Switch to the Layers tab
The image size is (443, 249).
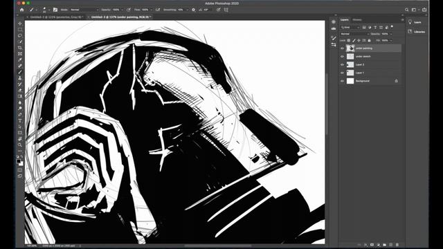[345, 20]
